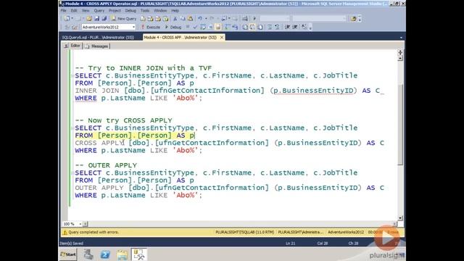Collapse the OUTER APPLY SELECT statement outline
This screenshot has height=261, width=464.
pos(72,173)
